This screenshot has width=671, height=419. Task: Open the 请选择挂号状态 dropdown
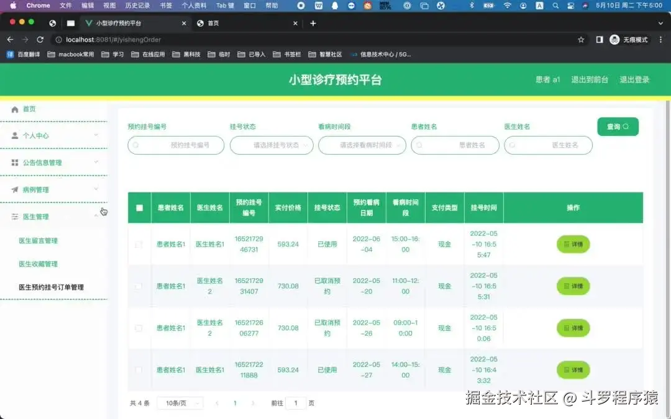pos(272,145)
